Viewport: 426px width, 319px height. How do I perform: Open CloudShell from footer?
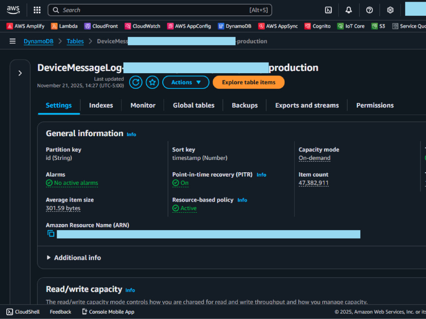23,312
